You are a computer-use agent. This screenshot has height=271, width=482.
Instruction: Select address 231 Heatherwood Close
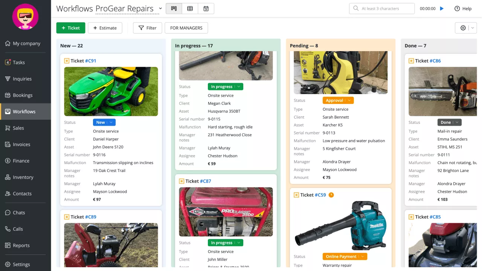230,135
